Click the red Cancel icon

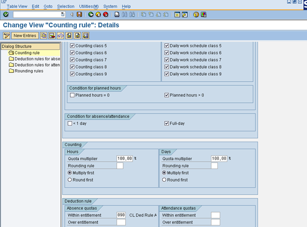pyautogui.click(x=106, y=14)
